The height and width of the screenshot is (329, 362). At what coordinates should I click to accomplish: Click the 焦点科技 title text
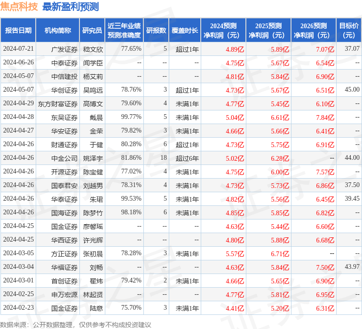[19, 7]
